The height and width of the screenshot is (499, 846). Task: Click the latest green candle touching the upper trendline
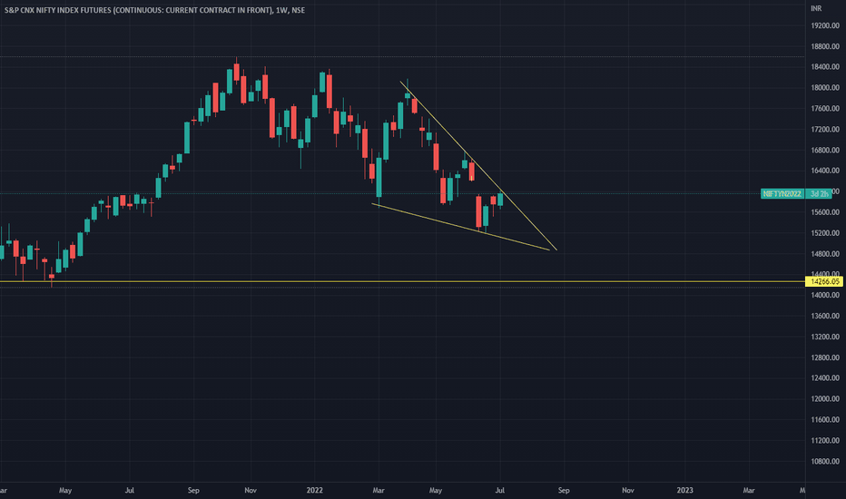coord(500,200)
